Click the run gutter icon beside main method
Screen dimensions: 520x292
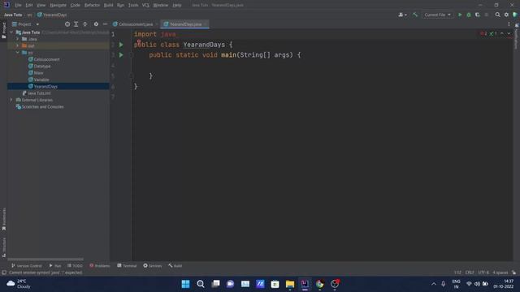pyautogui.click(x=121, y=55)
